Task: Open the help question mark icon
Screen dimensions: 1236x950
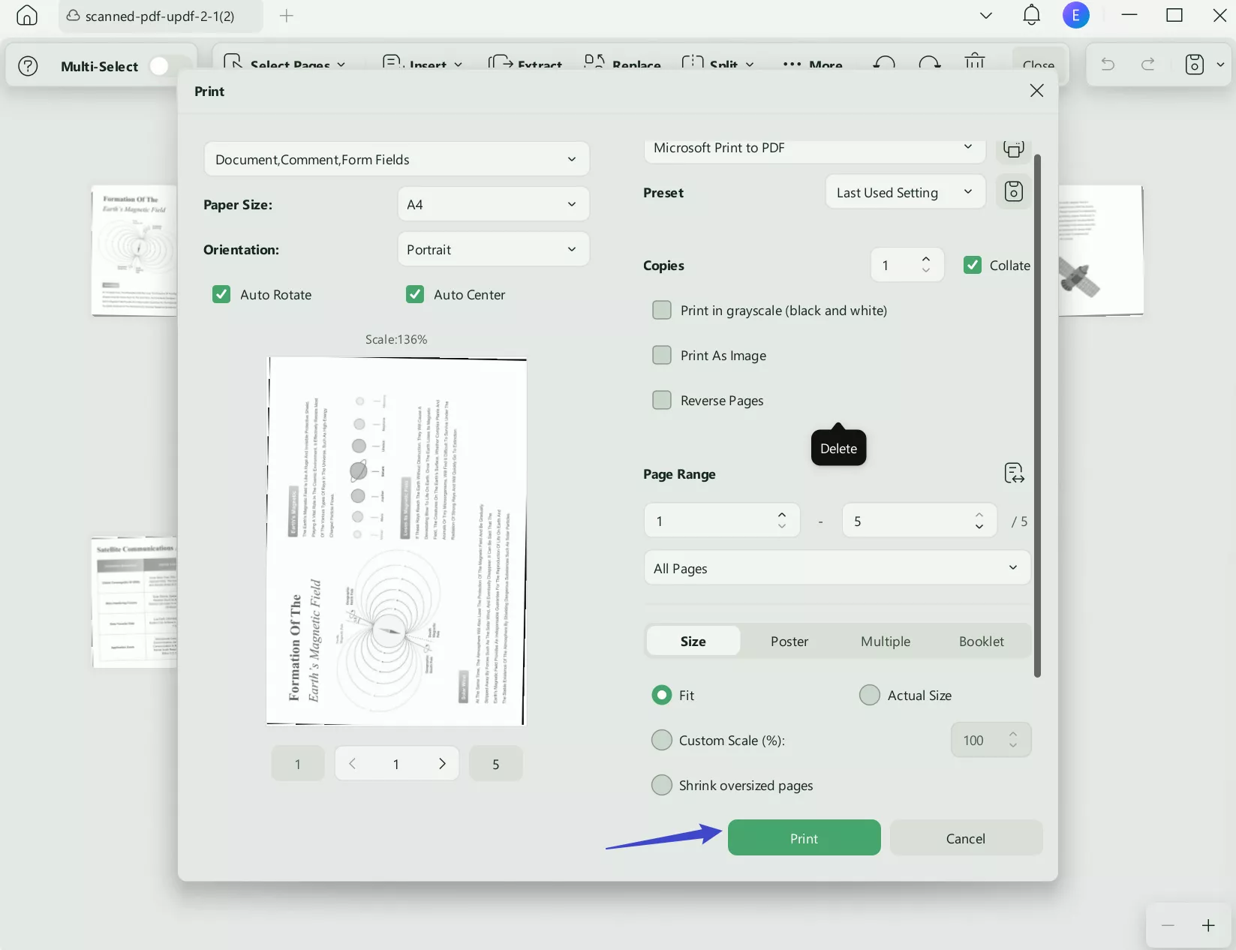Action: pyautogui.click(x=27, y=66)
